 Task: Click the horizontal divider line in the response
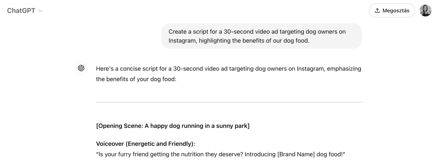pyautogui.click(x=229, y=103)
